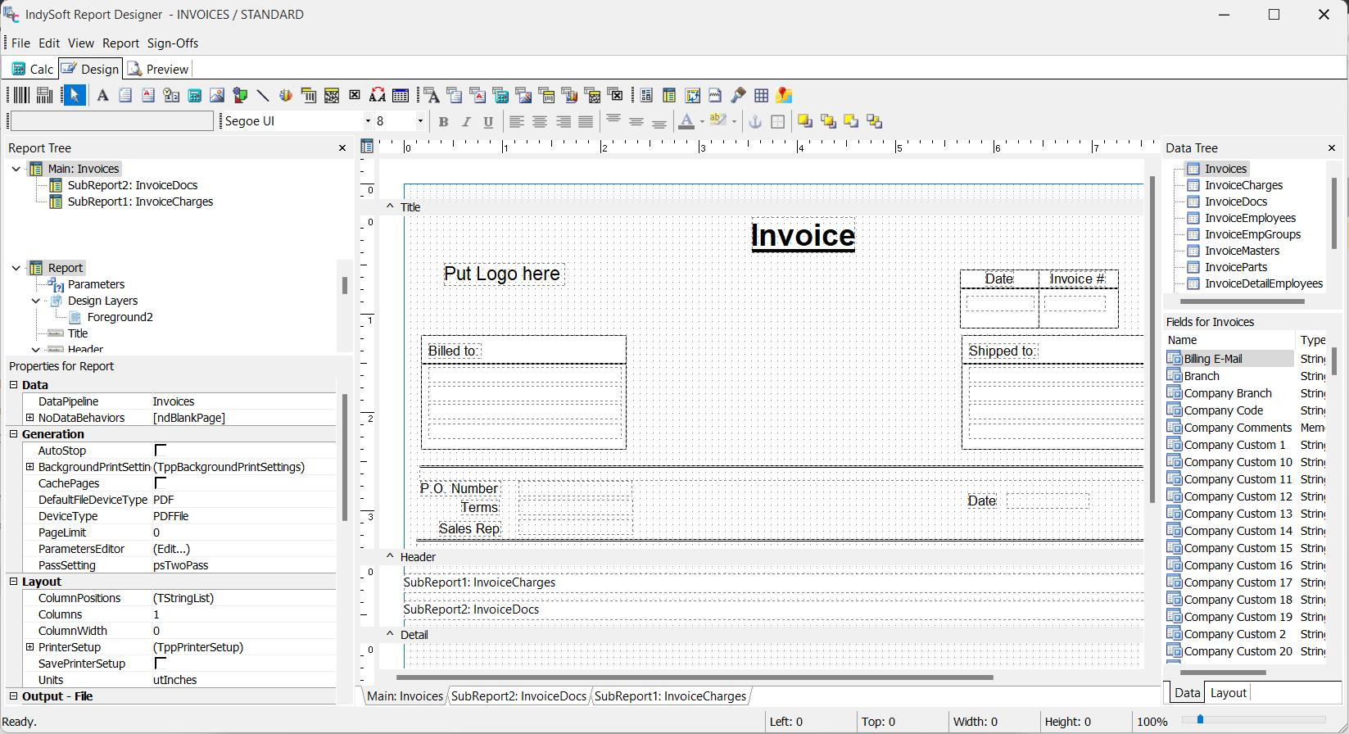Open the Report menu
Image resolution: width=1349 pixels, height=734 pixels.
coord(120,43)
